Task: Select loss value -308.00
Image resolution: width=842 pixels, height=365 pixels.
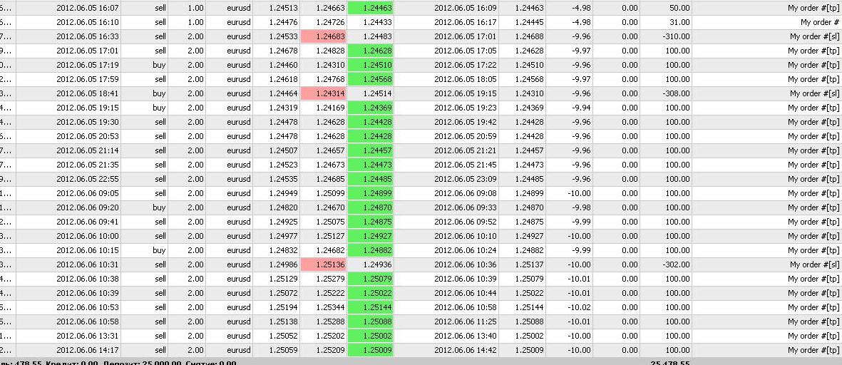Action: [676, 93]
